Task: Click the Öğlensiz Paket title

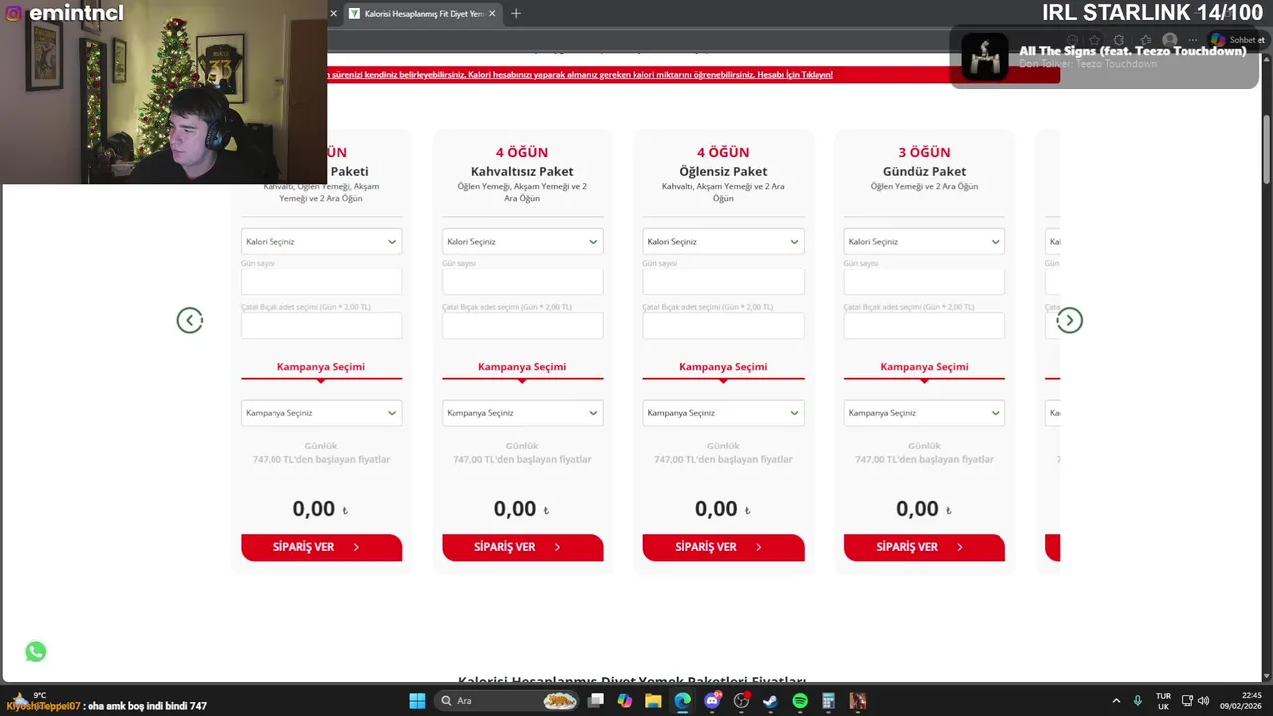Action: 723,171
